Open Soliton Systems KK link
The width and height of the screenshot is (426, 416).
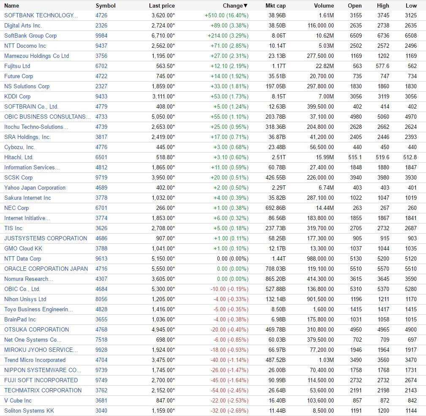coord(29,411)
